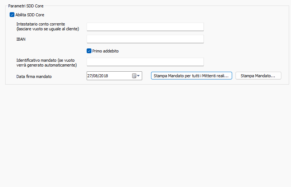291x187 pixels.
Task: Select the Identificativo mandato text box
Action: pyautogui.click(x=145, y=62)
